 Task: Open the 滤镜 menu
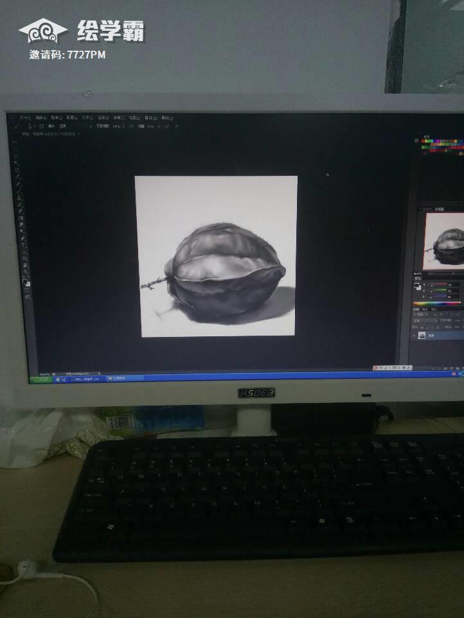point(118,117)
